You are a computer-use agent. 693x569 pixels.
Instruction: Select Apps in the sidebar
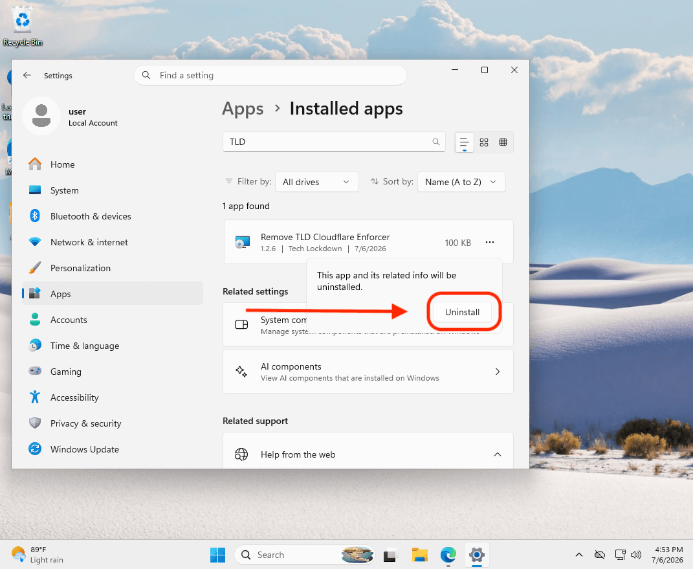coord(113,294)
